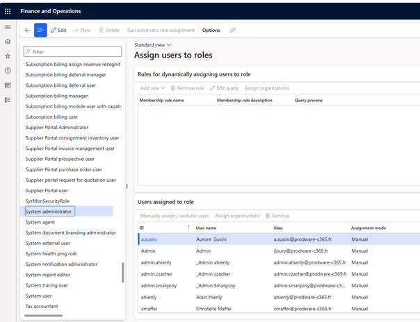Toggle the list pane blue button

40,31
